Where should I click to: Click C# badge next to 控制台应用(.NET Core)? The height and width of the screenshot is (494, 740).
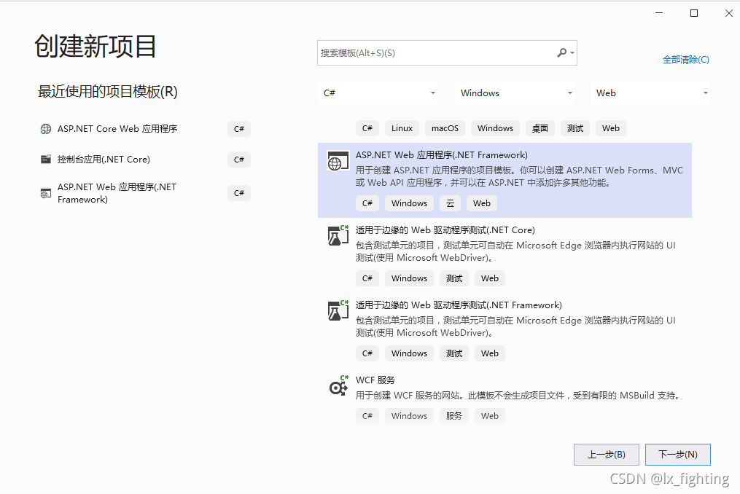tap(239, 160)
